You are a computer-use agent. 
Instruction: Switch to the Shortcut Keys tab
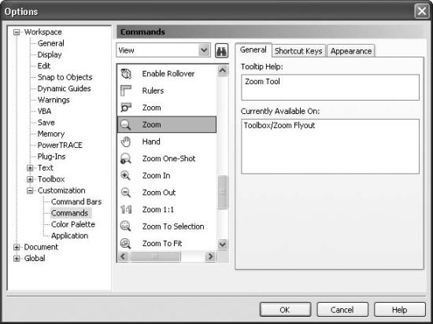[298, 51]
